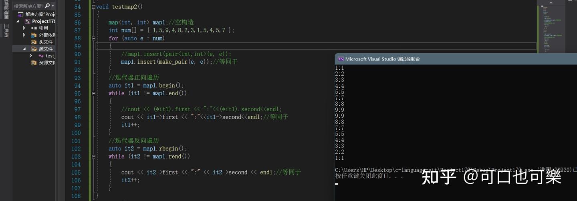This screenshot has height=201, width=577.
Task: Select the 头文件 tree item label
Action: pos(46,42)
